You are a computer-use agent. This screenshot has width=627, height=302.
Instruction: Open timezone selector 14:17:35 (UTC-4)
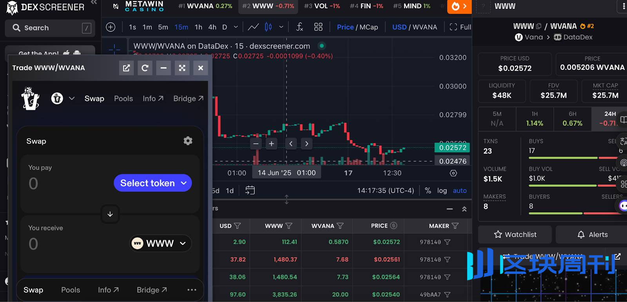386,191
